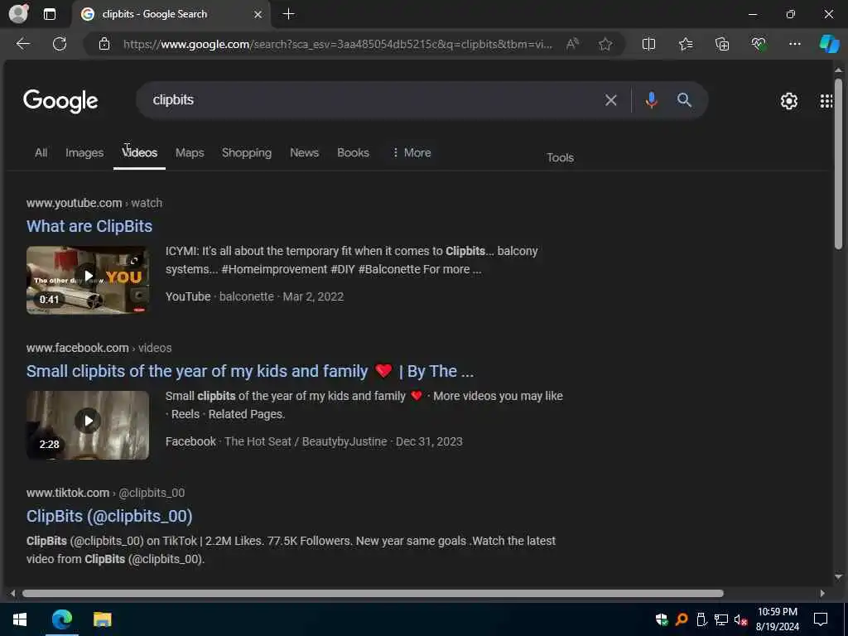Screen dimensions: 848x636
Task: Start a voice search
Action: point(652,100)
